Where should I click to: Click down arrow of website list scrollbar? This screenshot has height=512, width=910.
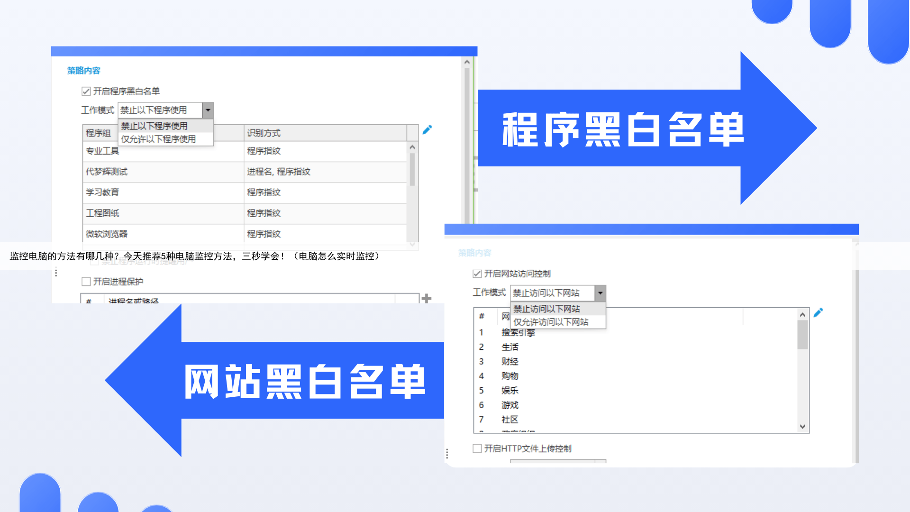click(x=802, y=426)
